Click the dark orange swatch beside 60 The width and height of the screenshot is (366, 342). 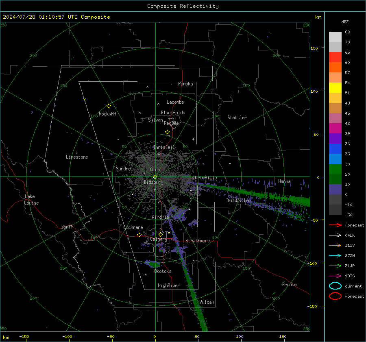click(x=335, y=68)
